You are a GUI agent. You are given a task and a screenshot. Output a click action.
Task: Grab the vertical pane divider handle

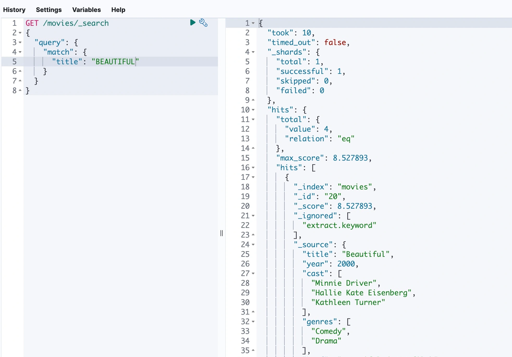pyautogui.click(x=222, y=233)
